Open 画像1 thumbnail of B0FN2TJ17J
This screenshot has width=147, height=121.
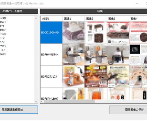pyautogui.click(x=73, y=76)
